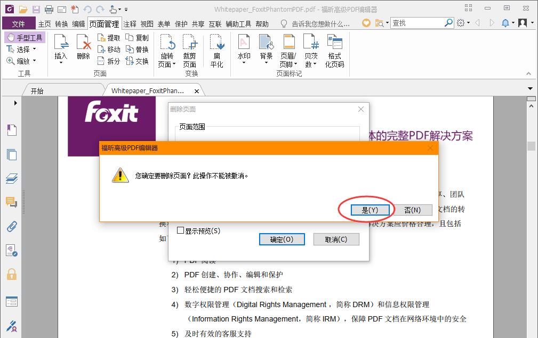Viewport: 538px width, 338px height.
Task: Expand the left navigation panel arrow
Action: [x=15, y=103]
